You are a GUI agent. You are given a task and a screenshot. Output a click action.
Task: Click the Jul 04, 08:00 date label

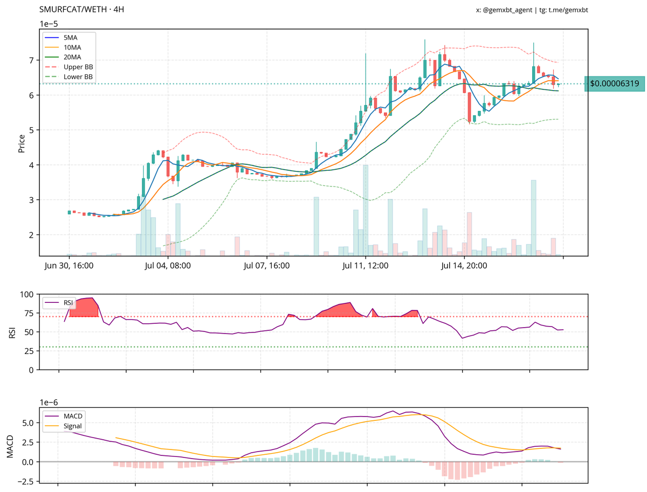coord(169,266)
